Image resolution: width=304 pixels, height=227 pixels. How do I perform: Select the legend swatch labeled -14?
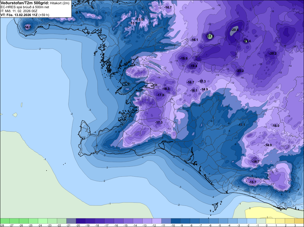click(x=138, y=221)
